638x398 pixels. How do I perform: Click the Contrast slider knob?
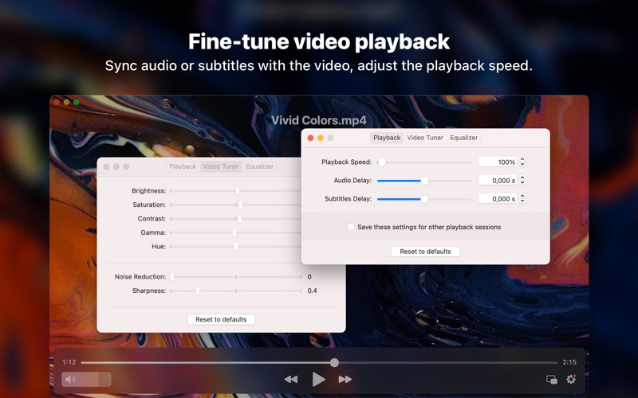point(240,219)
